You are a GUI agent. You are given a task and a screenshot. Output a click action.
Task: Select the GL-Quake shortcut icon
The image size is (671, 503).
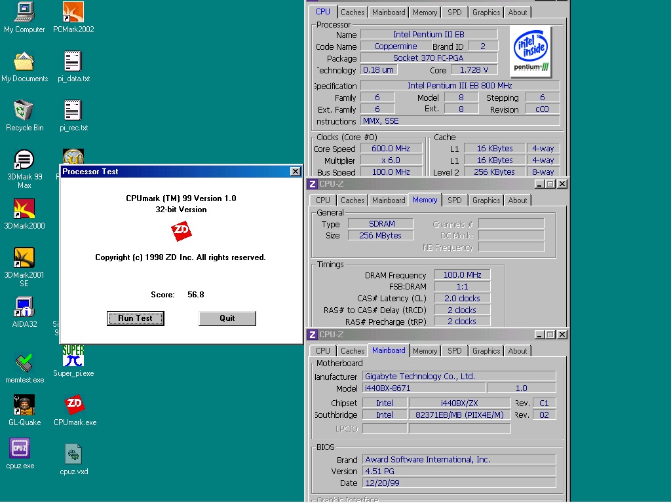tap(24, 405)
